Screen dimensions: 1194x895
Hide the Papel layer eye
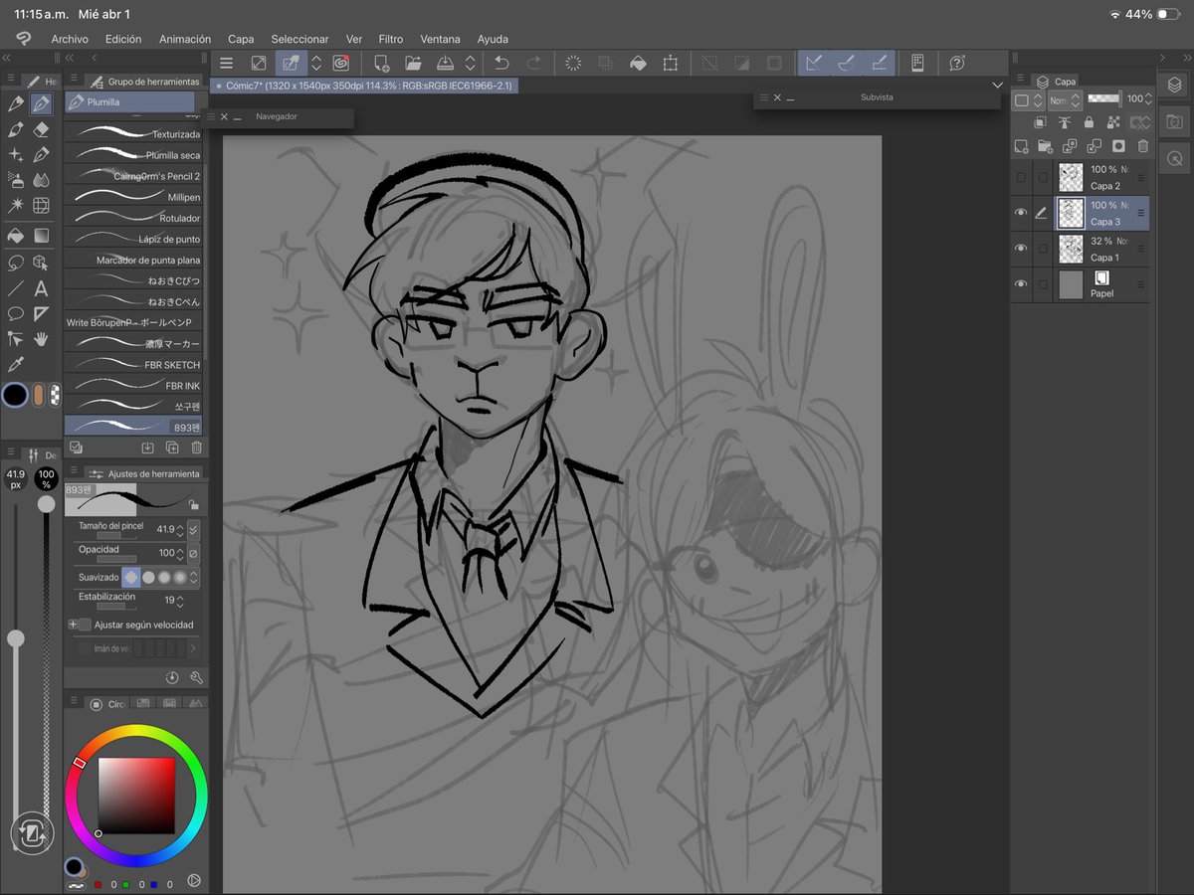[x=1020, y=284]
